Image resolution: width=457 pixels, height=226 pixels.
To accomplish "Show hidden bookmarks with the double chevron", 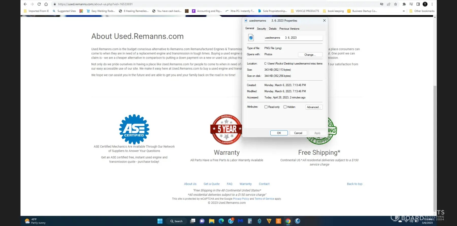I will click(x=404, y=11).
